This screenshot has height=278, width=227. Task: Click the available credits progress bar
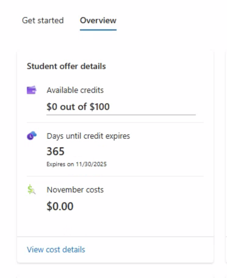(x=121, y=115)
